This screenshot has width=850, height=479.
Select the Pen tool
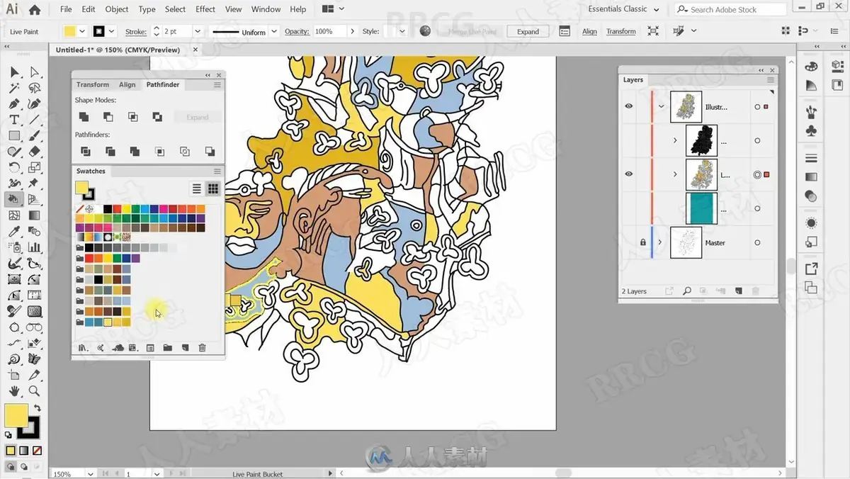[14, 104]
